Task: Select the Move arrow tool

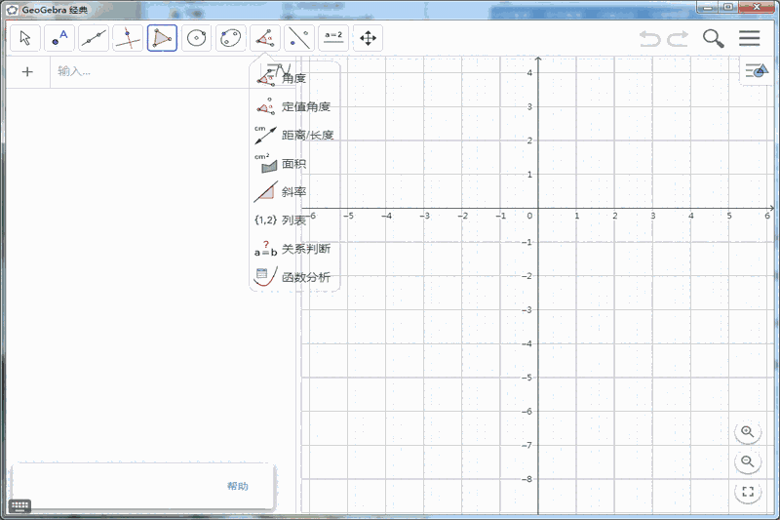Action: (25, 38)
